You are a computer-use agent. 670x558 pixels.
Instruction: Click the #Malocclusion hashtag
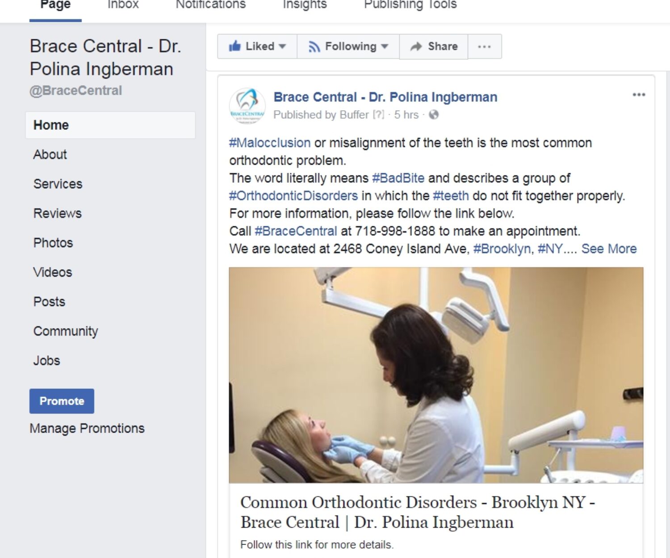coord(270,143)
